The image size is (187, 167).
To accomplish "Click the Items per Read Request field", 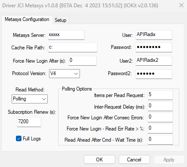I will pos(160,95).
